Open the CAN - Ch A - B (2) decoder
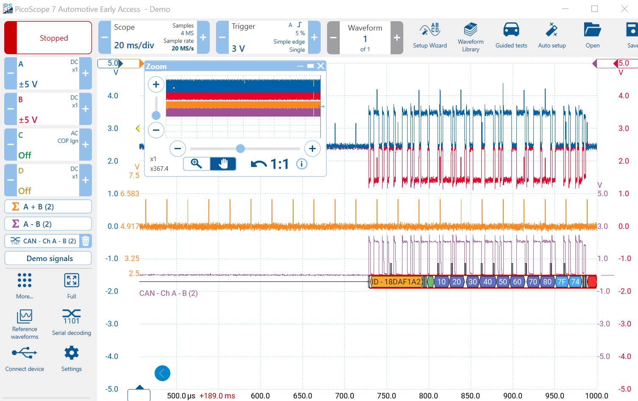The height and width of the screenshot is (401, 638). click(42, 241)
